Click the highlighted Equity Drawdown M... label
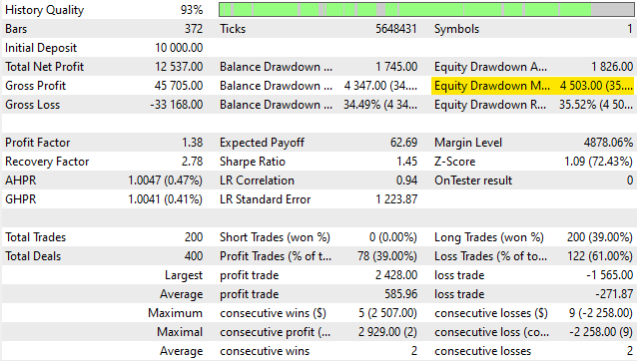Image resolution: width=638 pixels, height=361 pixels. click(x=492, y=86)
